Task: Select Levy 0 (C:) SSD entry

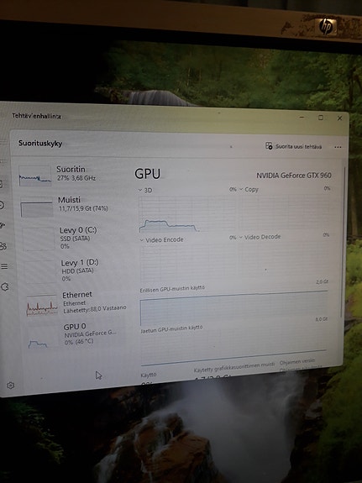Action: [x=76, y=238]
